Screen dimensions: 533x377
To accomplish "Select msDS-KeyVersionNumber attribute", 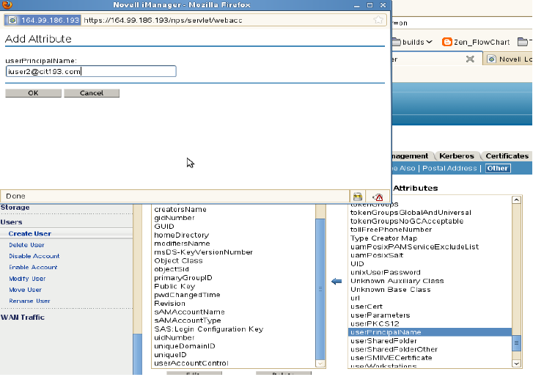I will point(203,252).
